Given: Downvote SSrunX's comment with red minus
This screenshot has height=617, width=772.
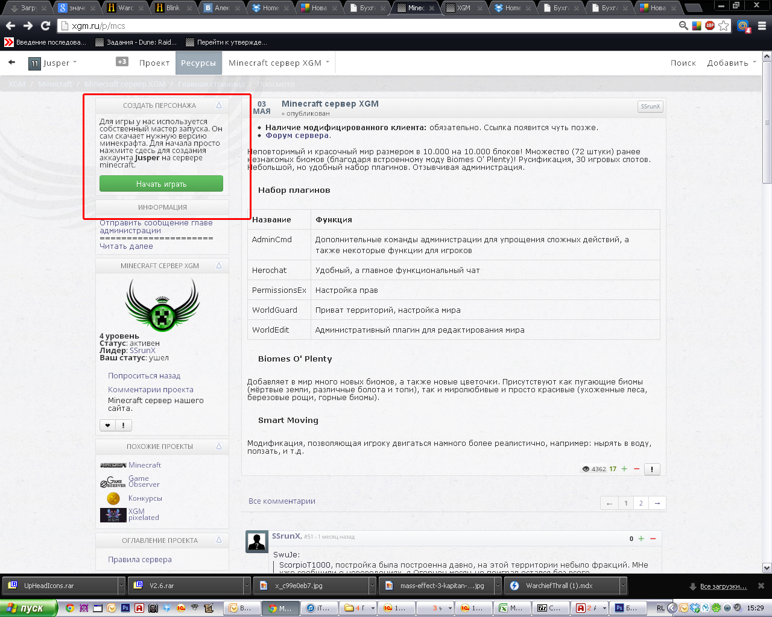Looking at the screenshot, I should [x=653, y=539].
